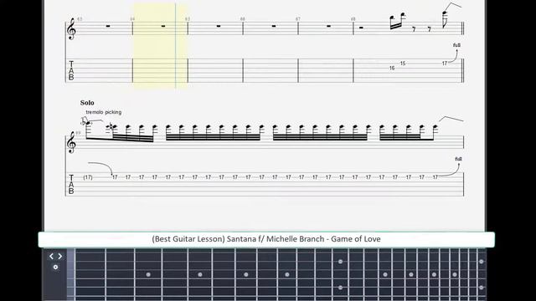Click the right chevron on the fretboard panel
This screenshot has height=301, width=536.
(59, 257)
